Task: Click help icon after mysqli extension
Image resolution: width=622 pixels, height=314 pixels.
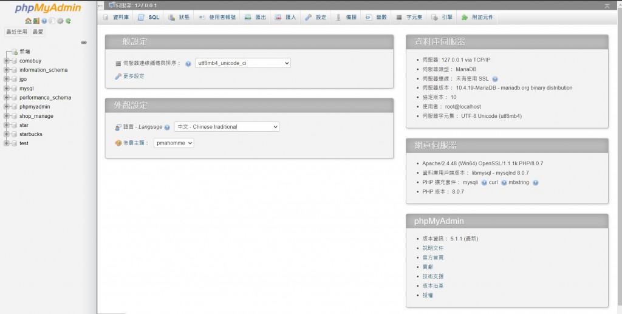Action: tap(484, 183)
